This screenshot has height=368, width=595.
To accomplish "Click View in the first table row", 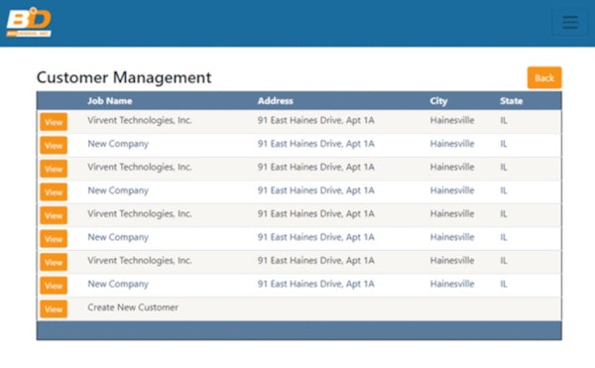I will click(54, 122).
